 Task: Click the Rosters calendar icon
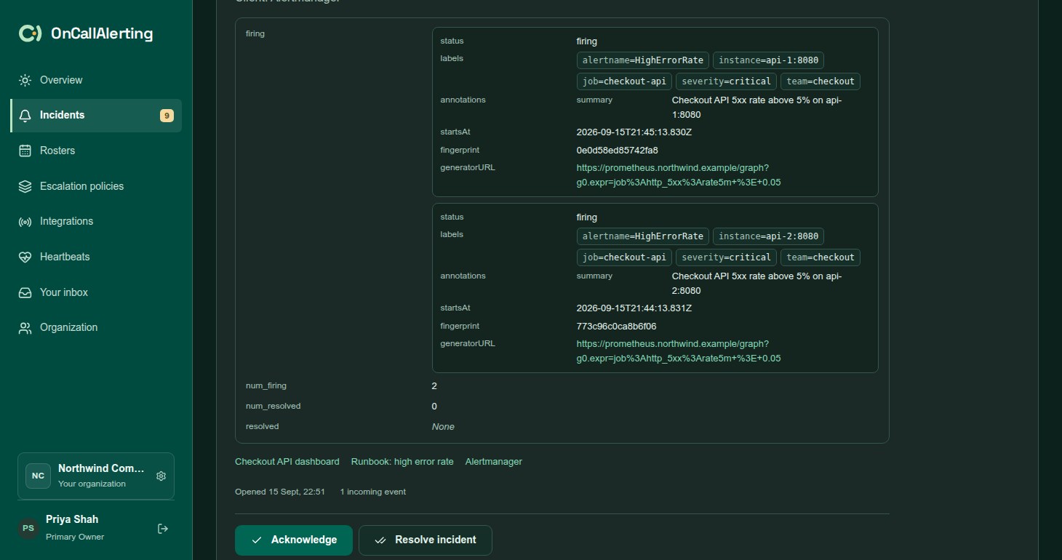(x=25, y=151)
